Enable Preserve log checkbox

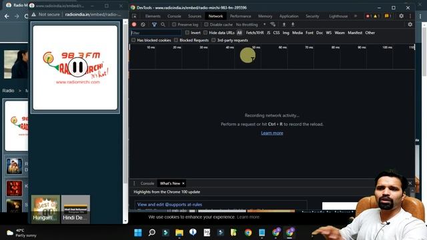tap(174, 25)
